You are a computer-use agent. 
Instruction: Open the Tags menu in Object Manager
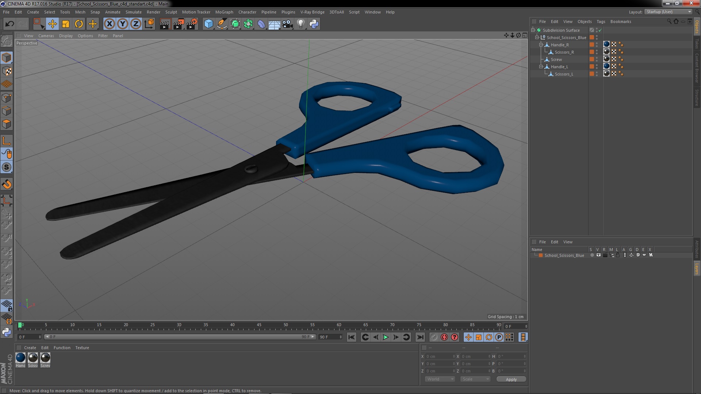(x=601, y=22)
